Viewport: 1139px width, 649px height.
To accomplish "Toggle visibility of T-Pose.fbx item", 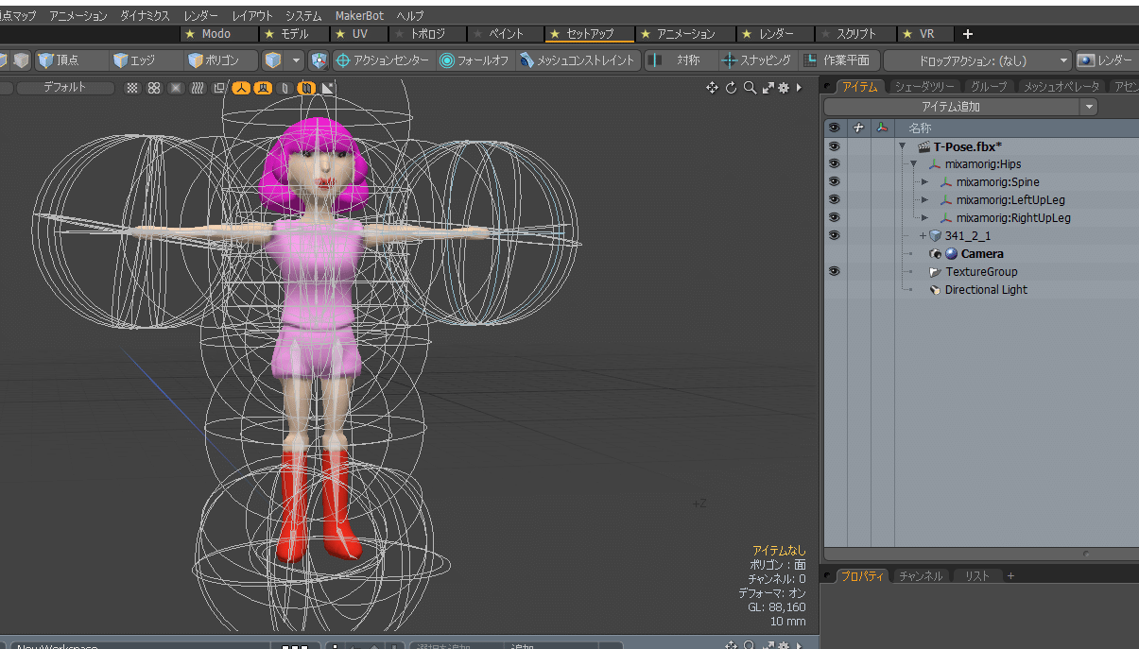I will (x=834, y=146).
